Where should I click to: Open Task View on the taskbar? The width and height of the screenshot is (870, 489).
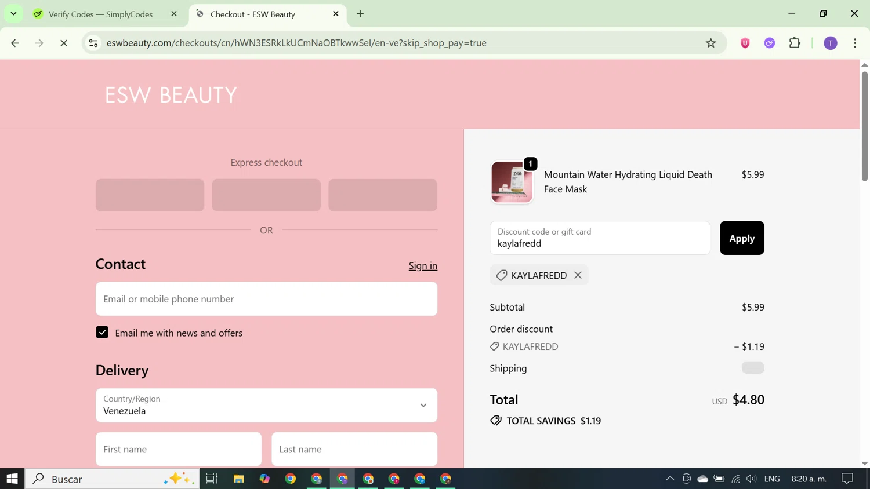(x=212, y=479)
